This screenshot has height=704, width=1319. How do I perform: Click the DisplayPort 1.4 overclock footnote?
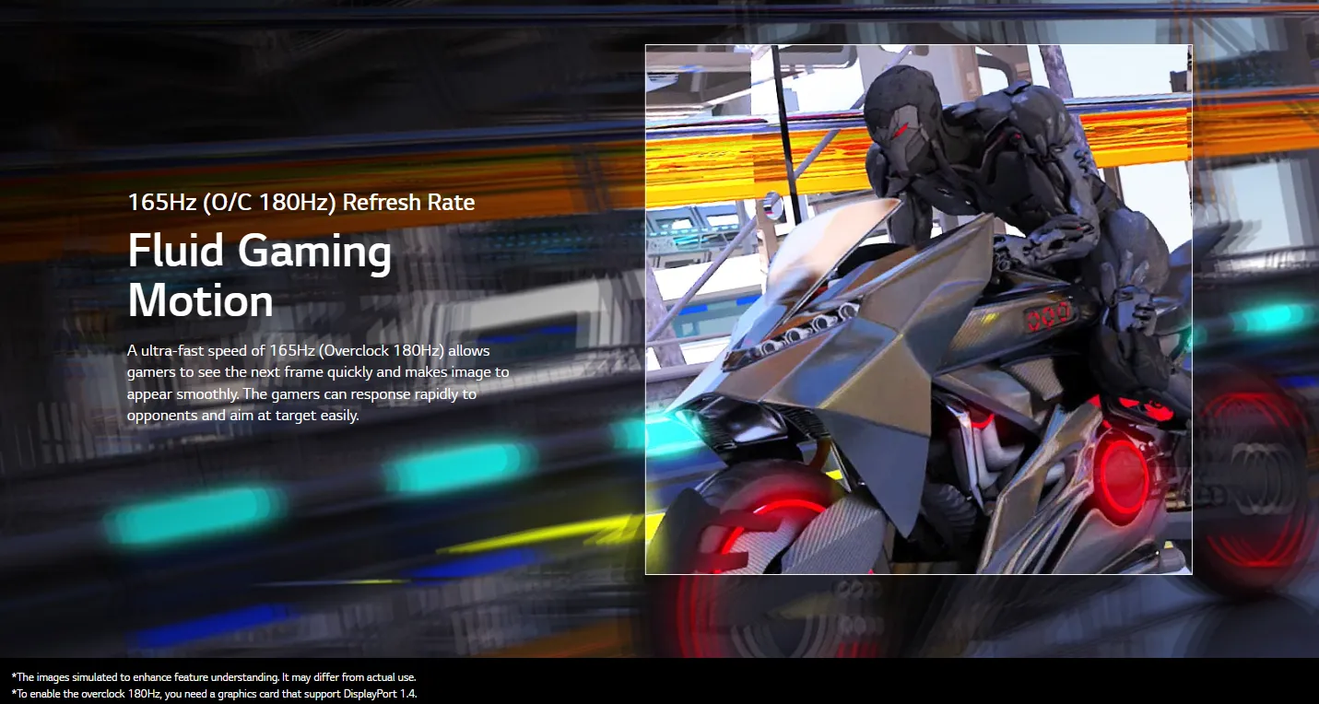217,694
